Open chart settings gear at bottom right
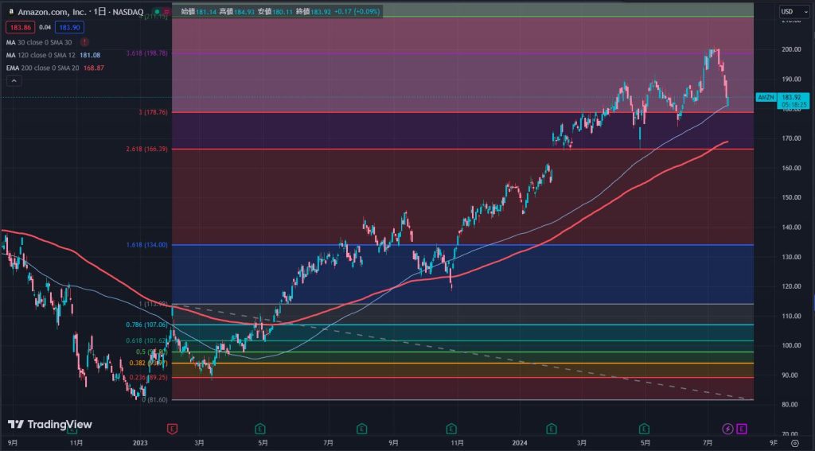The height and width of the screenshot is (451, 815). point(795,443)
